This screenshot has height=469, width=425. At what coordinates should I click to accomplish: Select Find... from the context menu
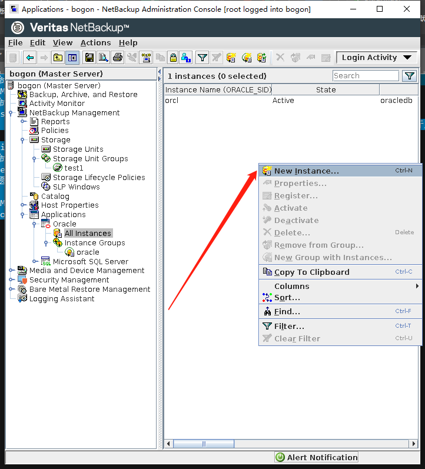pyautogui.click(x=340, y=312)
